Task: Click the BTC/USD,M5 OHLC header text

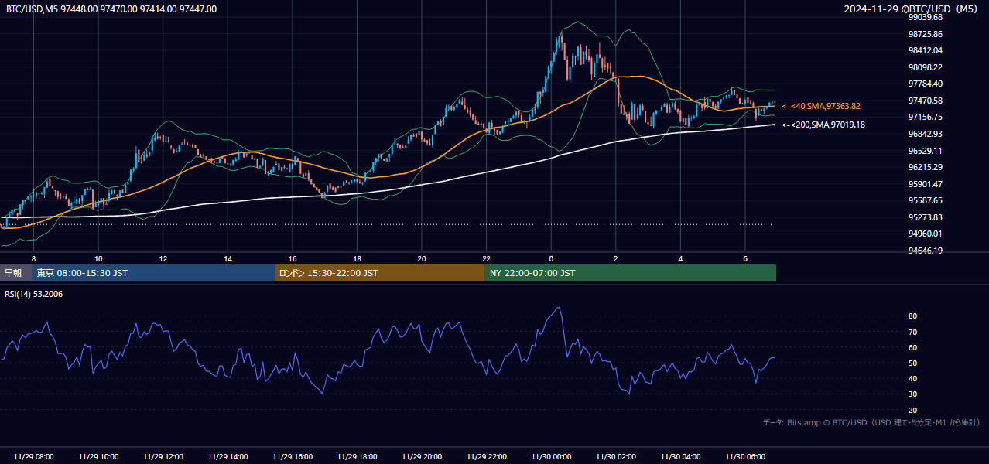Action: 111,9
